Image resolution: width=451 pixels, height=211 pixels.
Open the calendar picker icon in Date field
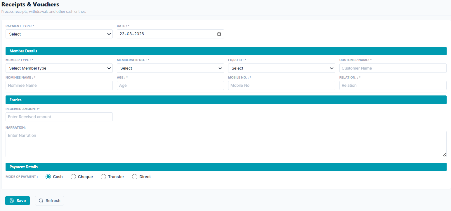219,34
